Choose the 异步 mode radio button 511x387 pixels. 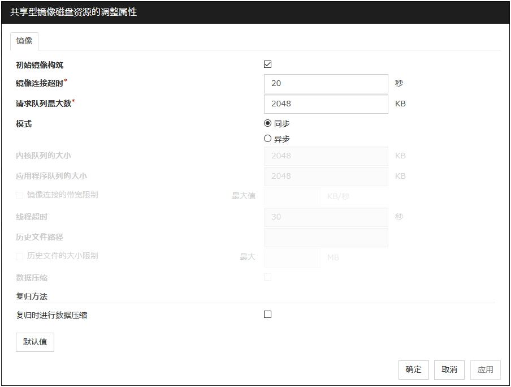click(268, 139)
